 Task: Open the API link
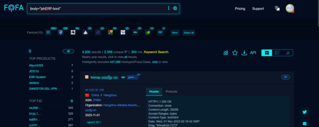[x=253, y=53]
